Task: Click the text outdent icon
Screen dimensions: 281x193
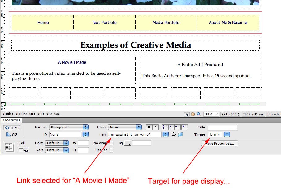Action: coord(178,127)
